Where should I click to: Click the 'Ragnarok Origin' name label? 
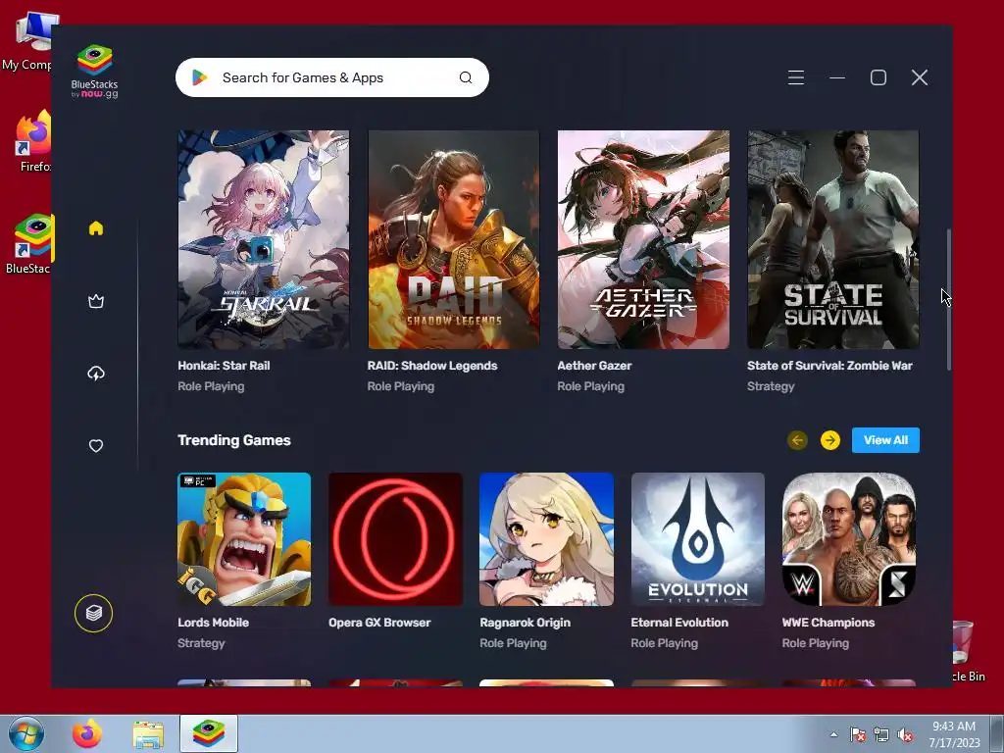[x=526, y=623]
